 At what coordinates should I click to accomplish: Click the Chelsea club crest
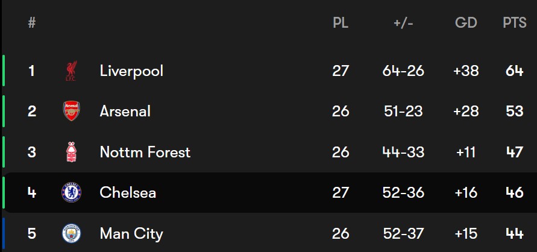[71, 192]
